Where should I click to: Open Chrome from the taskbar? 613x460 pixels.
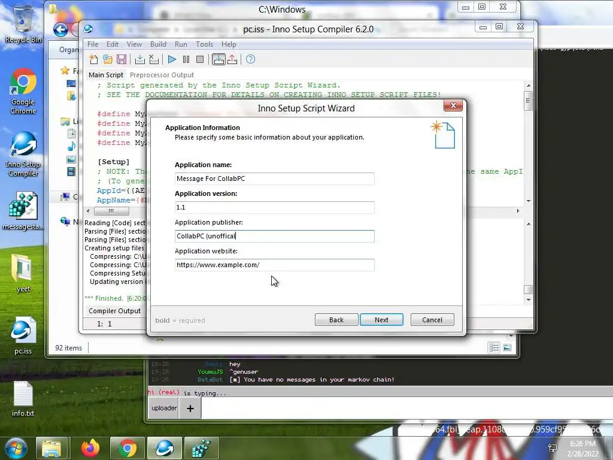[x=128, y=448]
